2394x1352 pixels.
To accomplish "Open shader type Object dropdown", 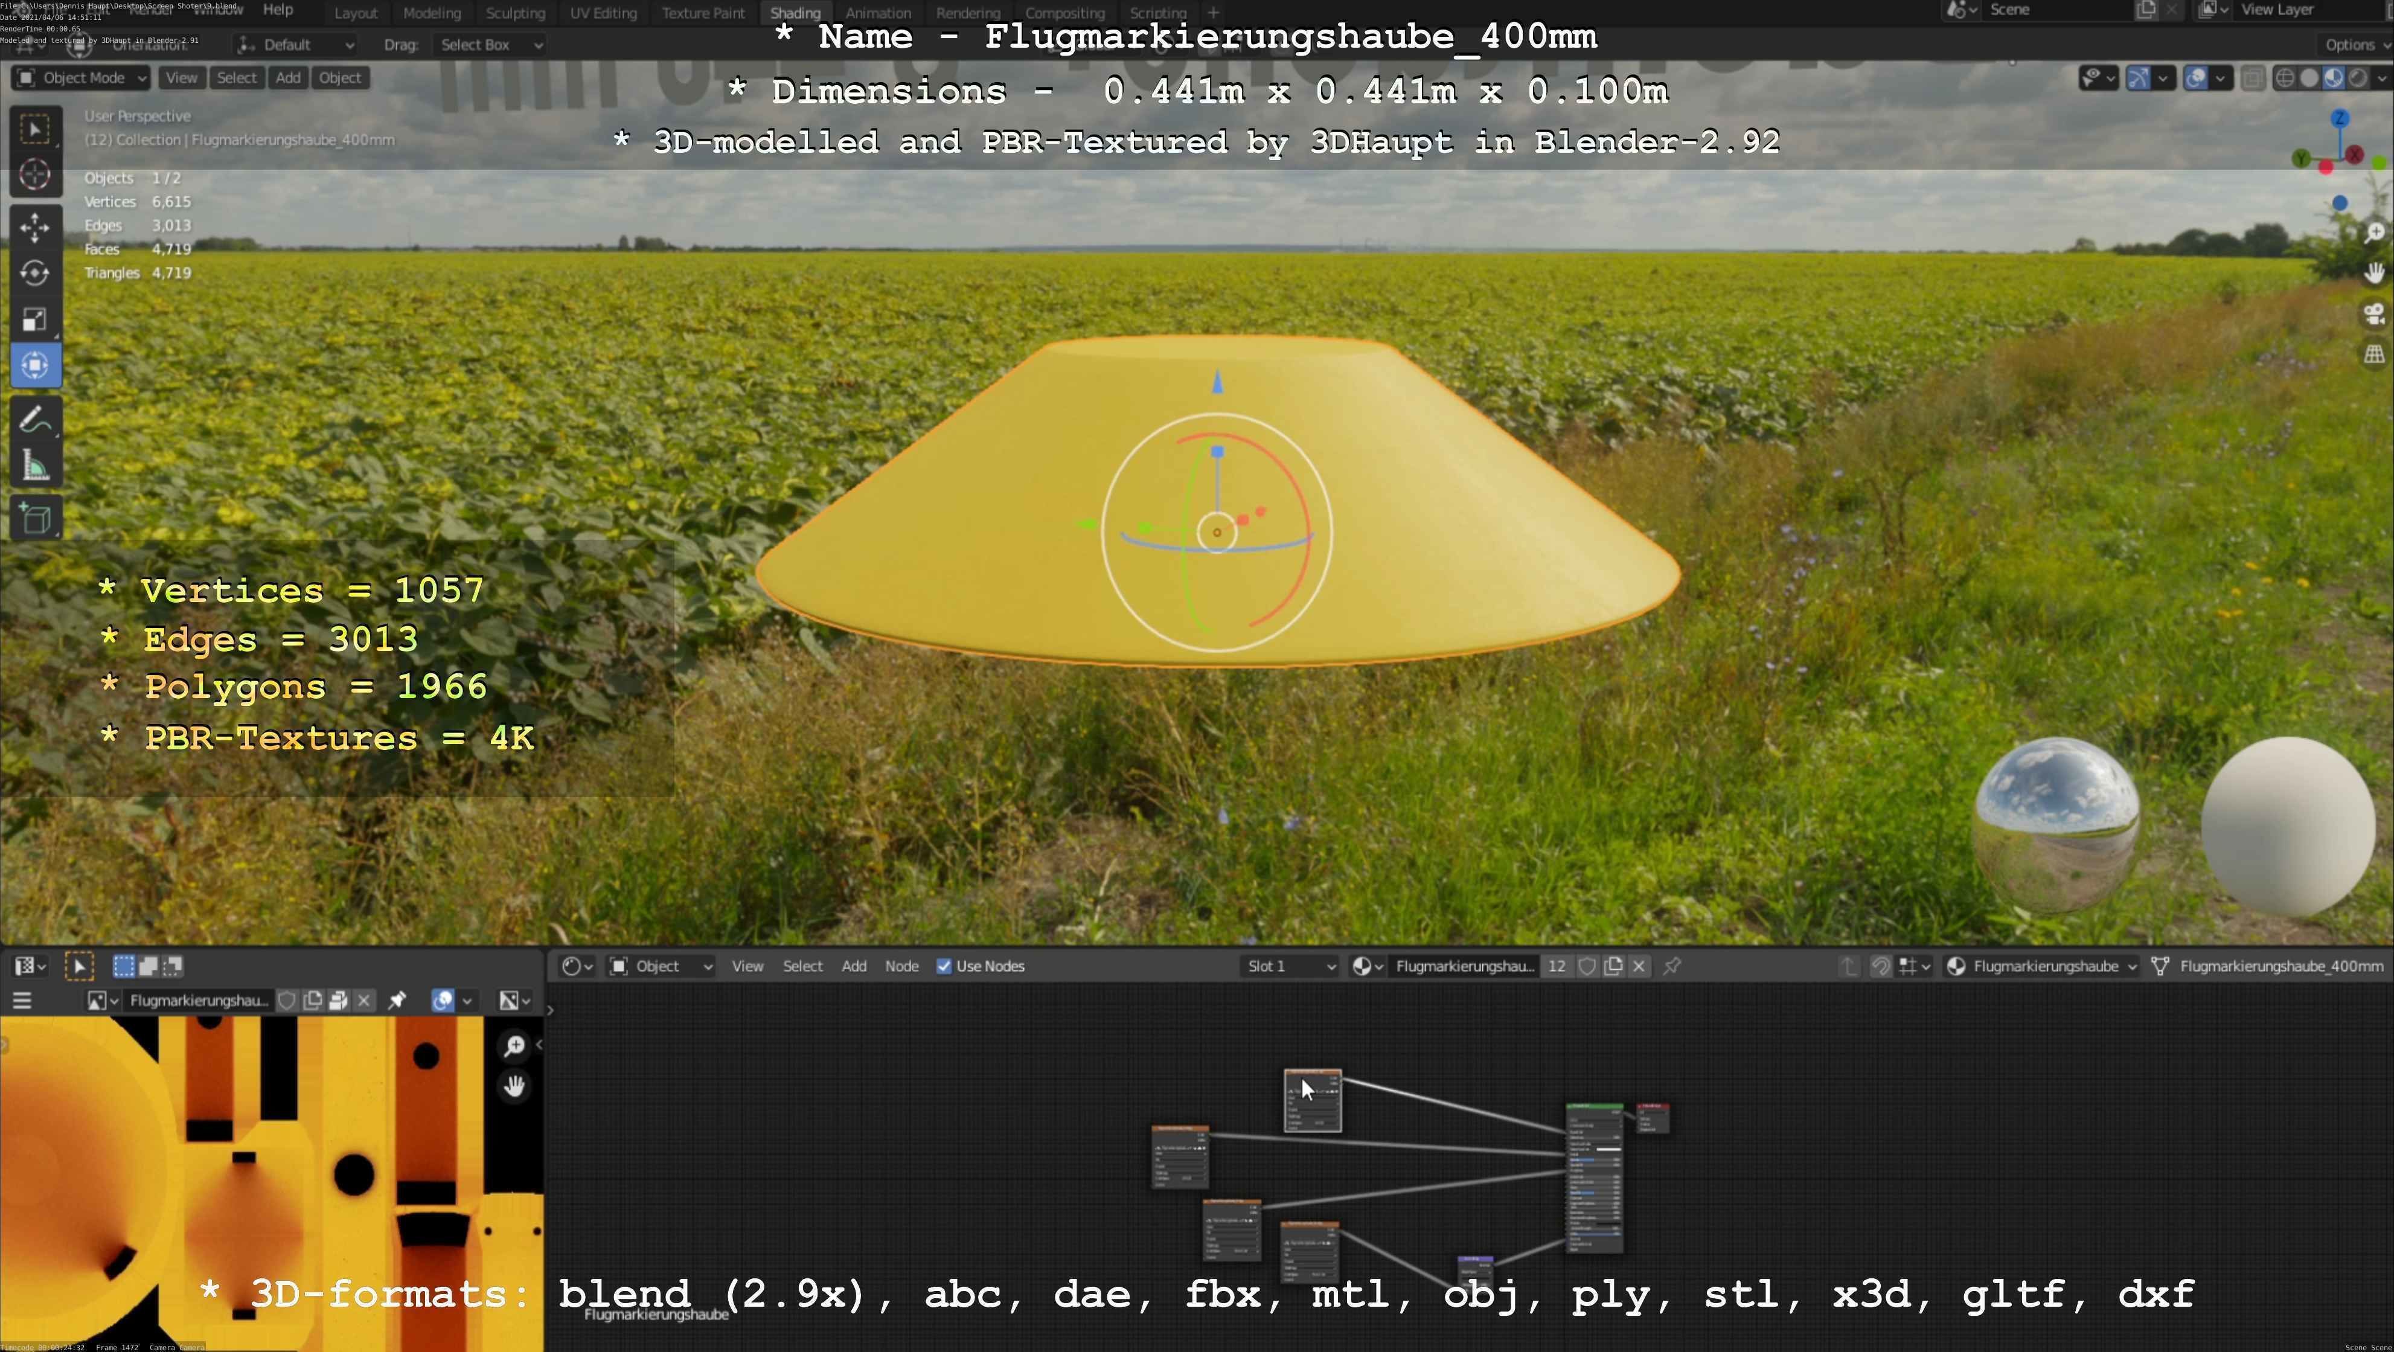I will (x=661, y=966).
